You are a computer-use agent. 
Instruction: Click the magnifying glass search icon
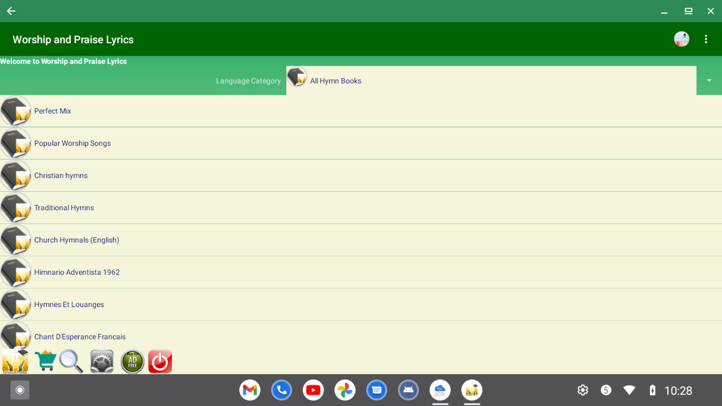tap(71, 361)
